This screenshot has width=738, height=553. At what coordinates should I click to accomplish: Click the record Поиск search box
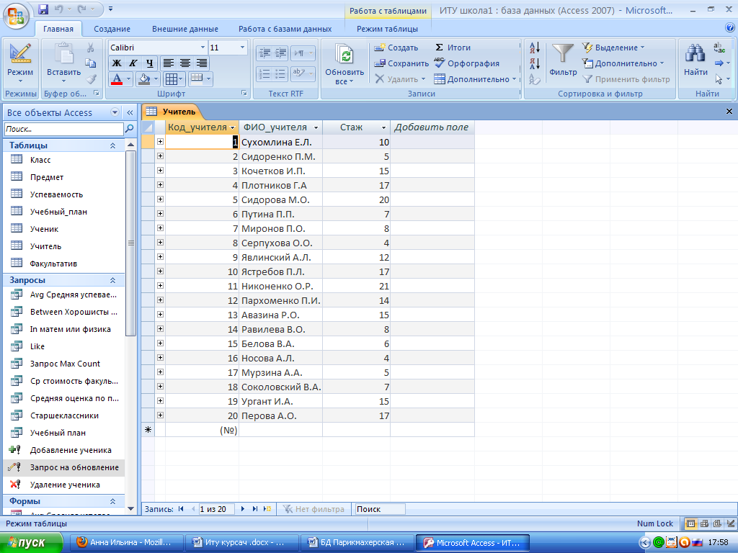[379, 509]
